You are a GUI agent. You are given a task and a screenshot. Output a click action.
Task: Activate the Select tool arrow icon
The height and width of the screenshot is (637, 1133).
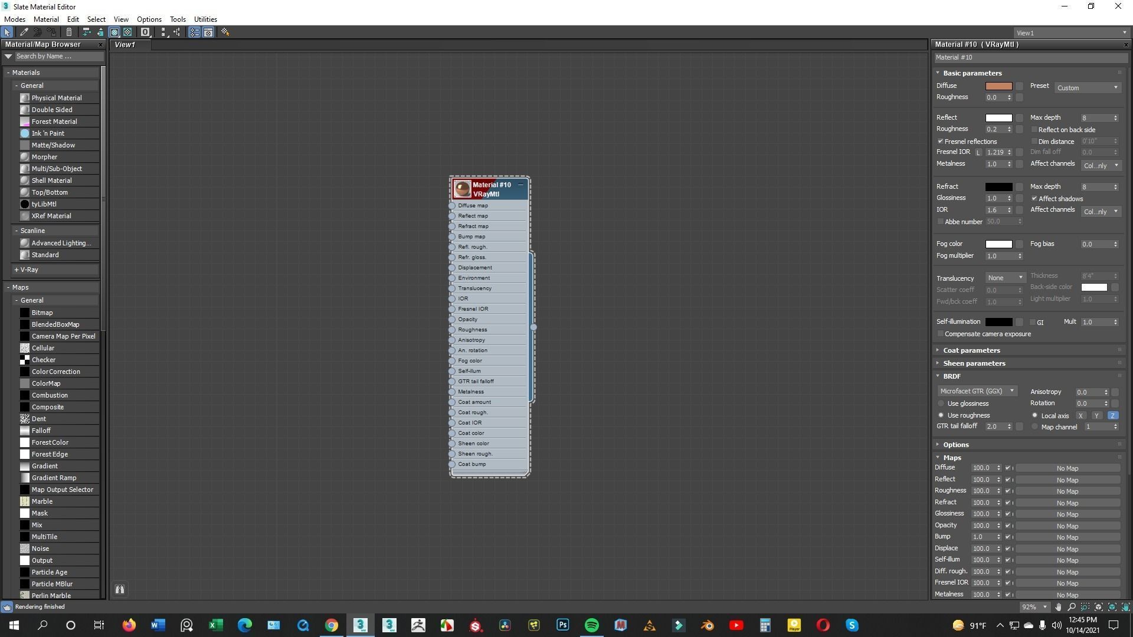pos(7,32)
